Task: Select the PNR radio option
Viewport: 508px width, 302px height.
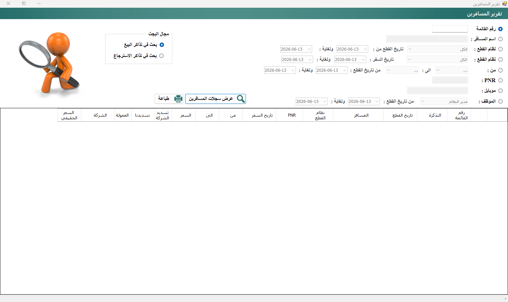Action: click(501, 80)
